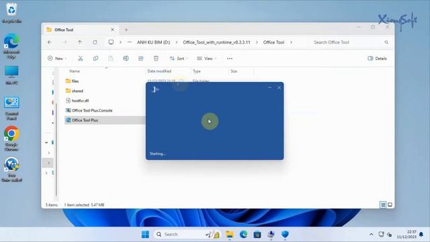
Task: Click Office Tool breadcrumb segment
Action: [x=273, y=42]
